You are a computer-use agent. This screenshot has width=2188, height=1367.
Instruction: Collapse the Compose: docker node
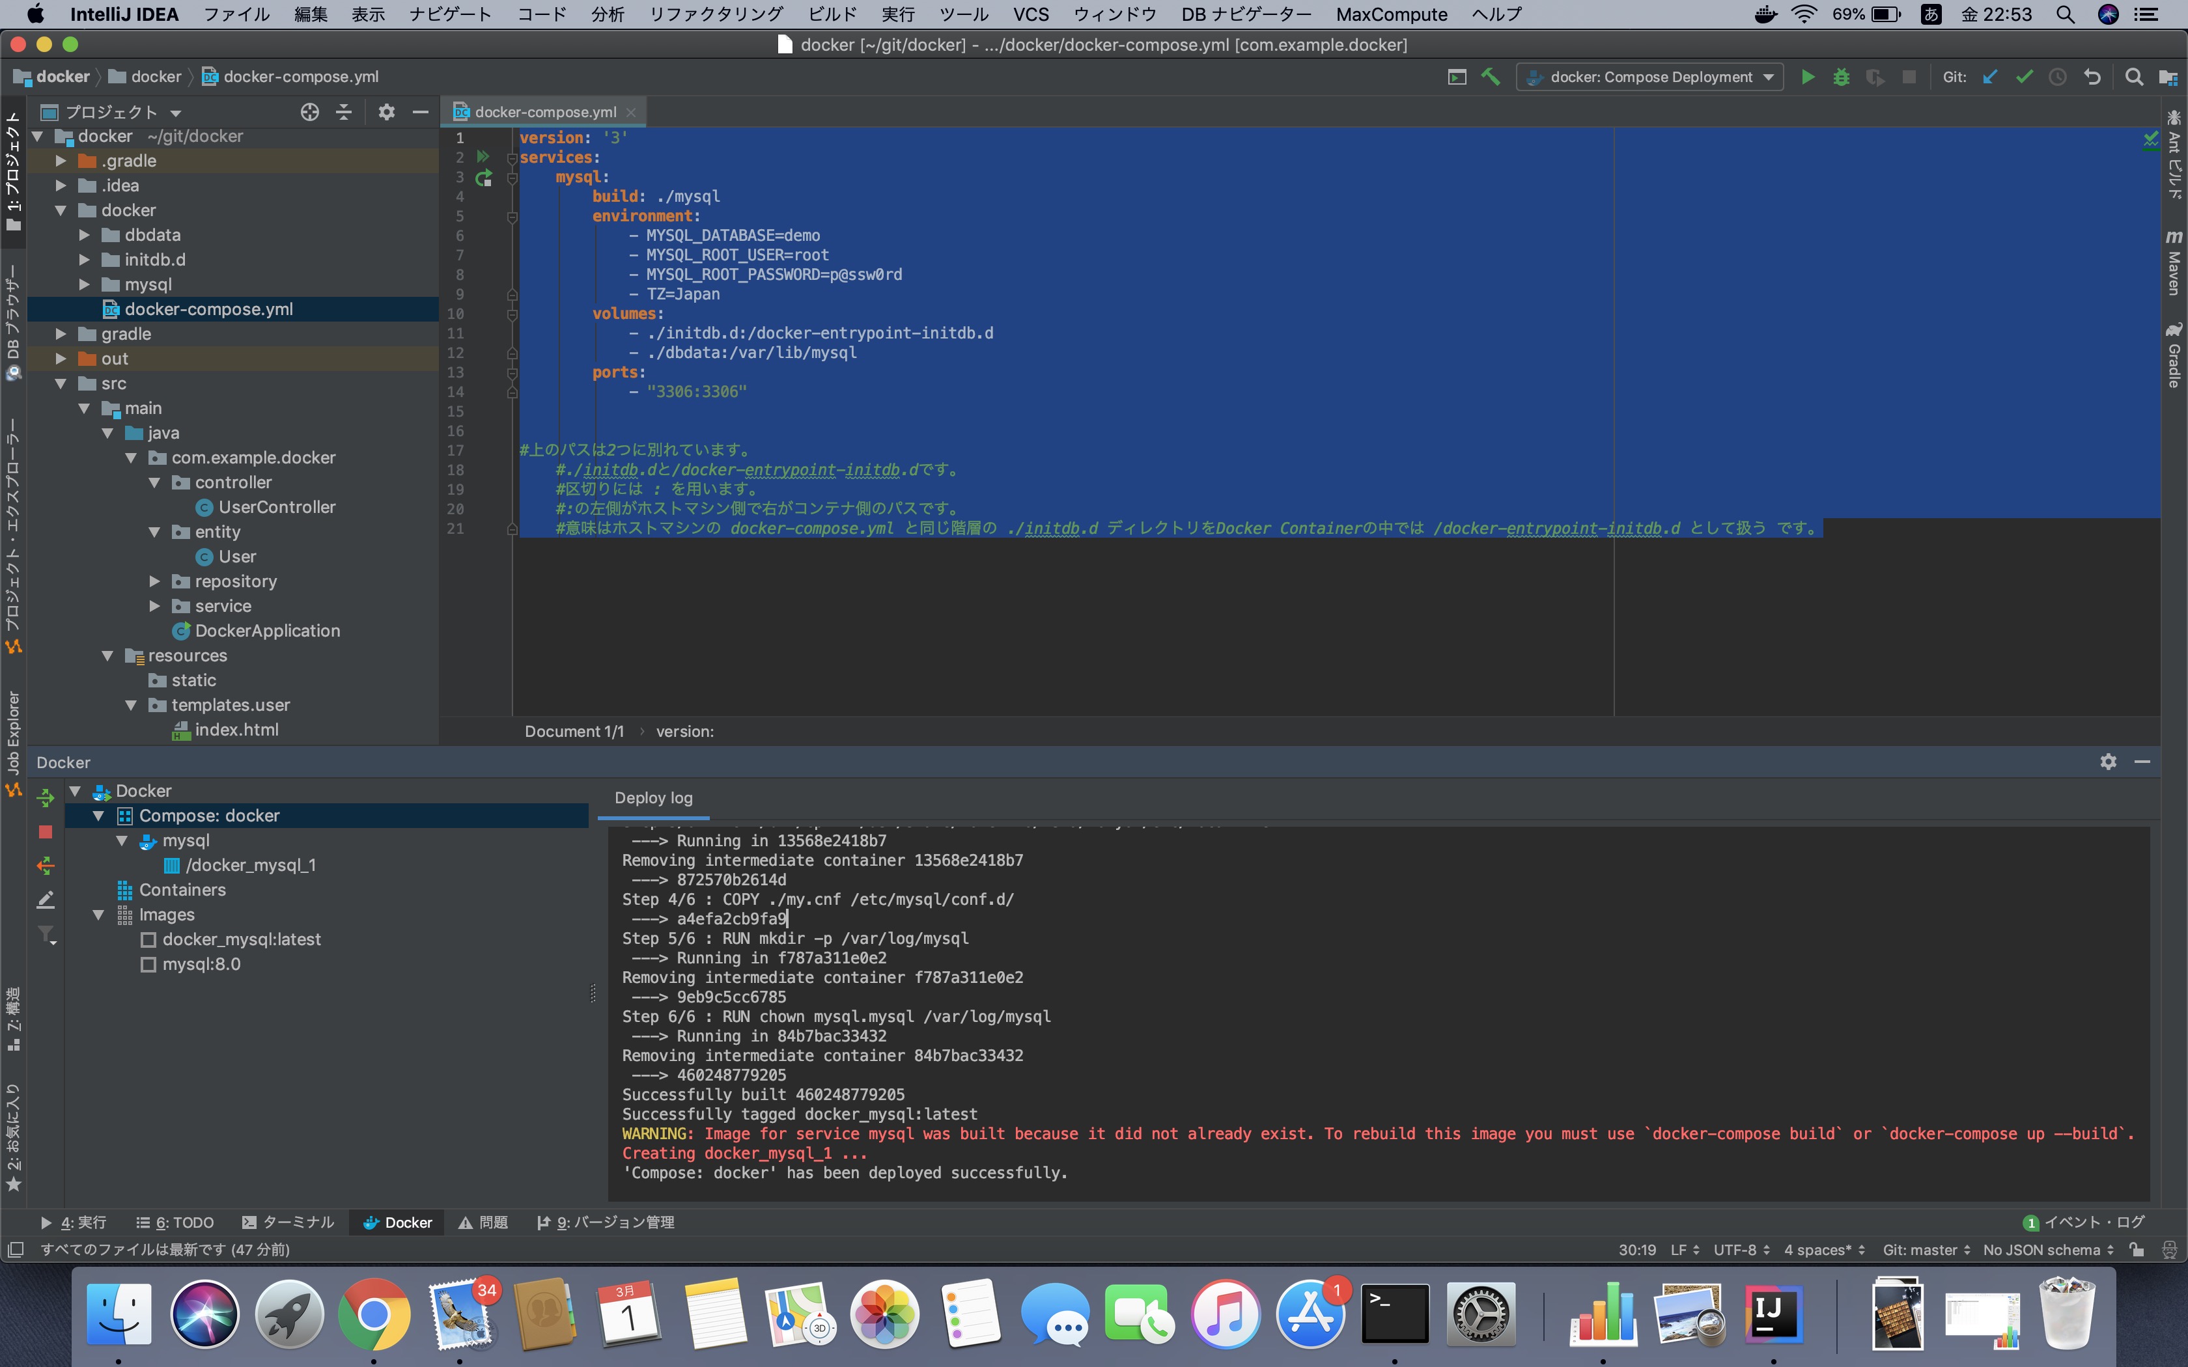coord(98,816)
